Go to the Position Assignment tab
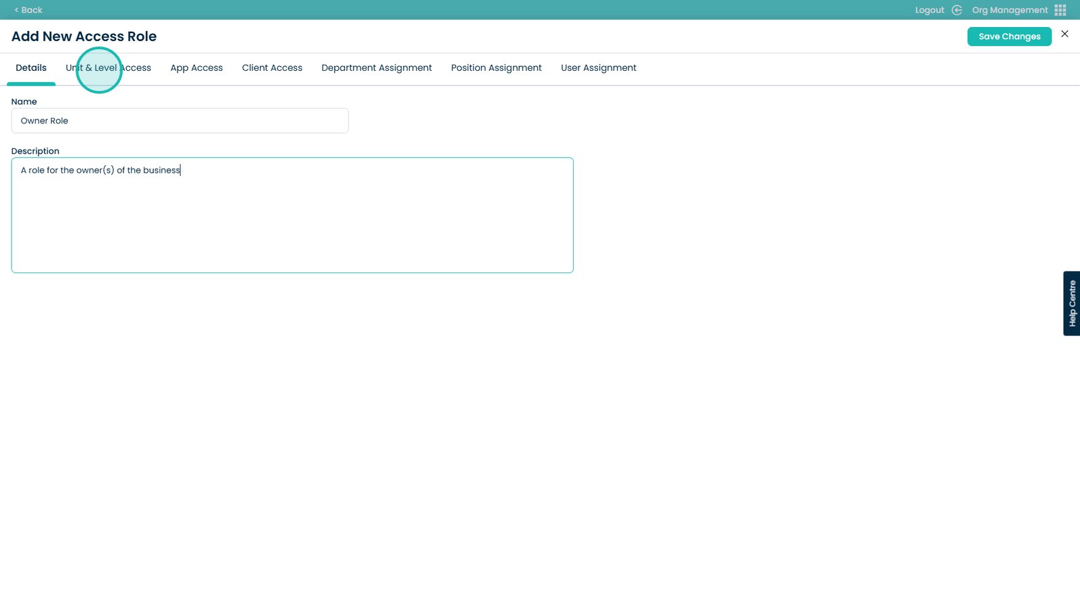Image resolution: width=1080 pixels, height=607 pixels. coord(496,68)
